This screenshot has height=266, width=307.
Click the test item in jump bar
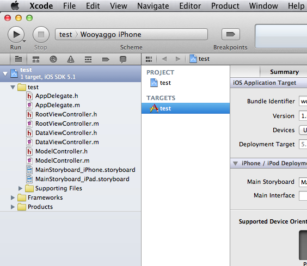coord(199,59)
